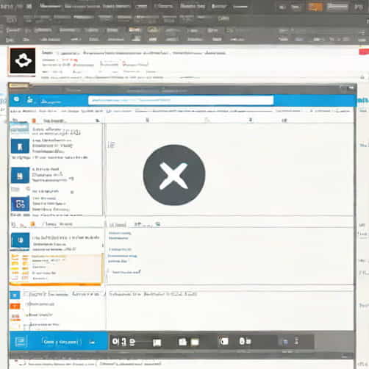Select the blue tile with document icon
Viewport: 369px width, 369px height.
click(20, 175)
